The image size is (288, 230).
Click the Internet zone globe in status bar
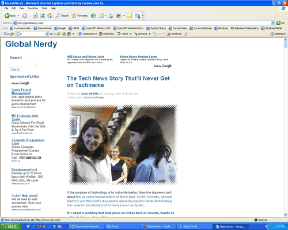point(256,220)
